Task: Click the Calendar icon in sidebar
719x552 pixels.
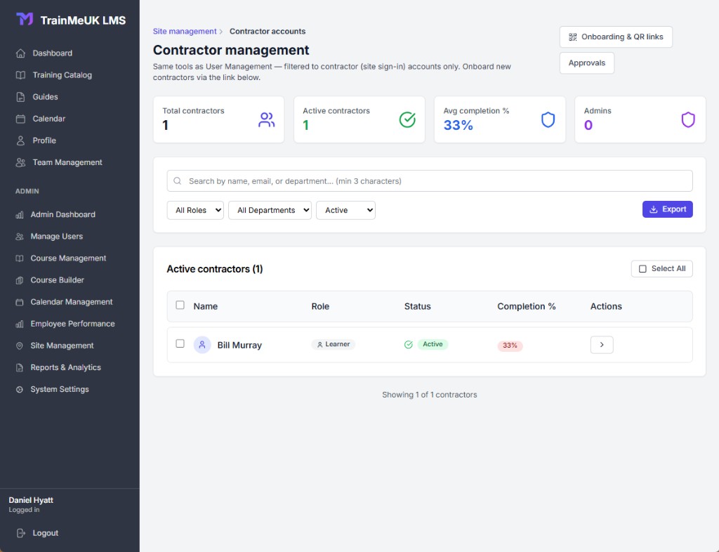Action: 20,119
